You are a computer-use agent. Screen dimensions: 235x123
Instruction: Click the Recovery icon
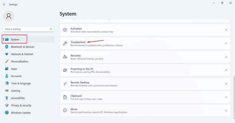click(x=65, y=57)
